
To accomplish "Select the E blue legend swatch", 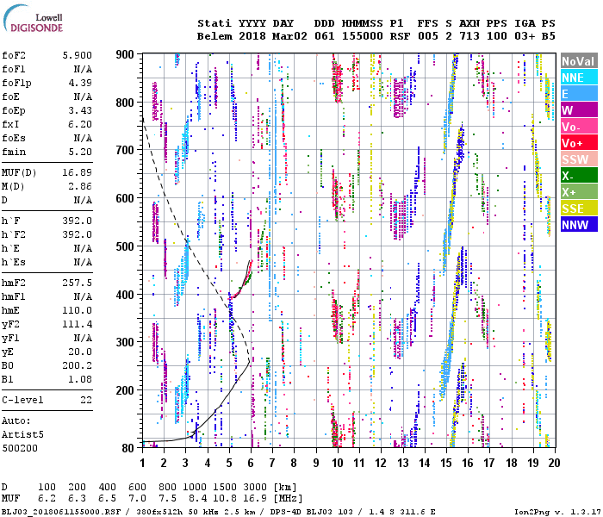I will point(579,94).
